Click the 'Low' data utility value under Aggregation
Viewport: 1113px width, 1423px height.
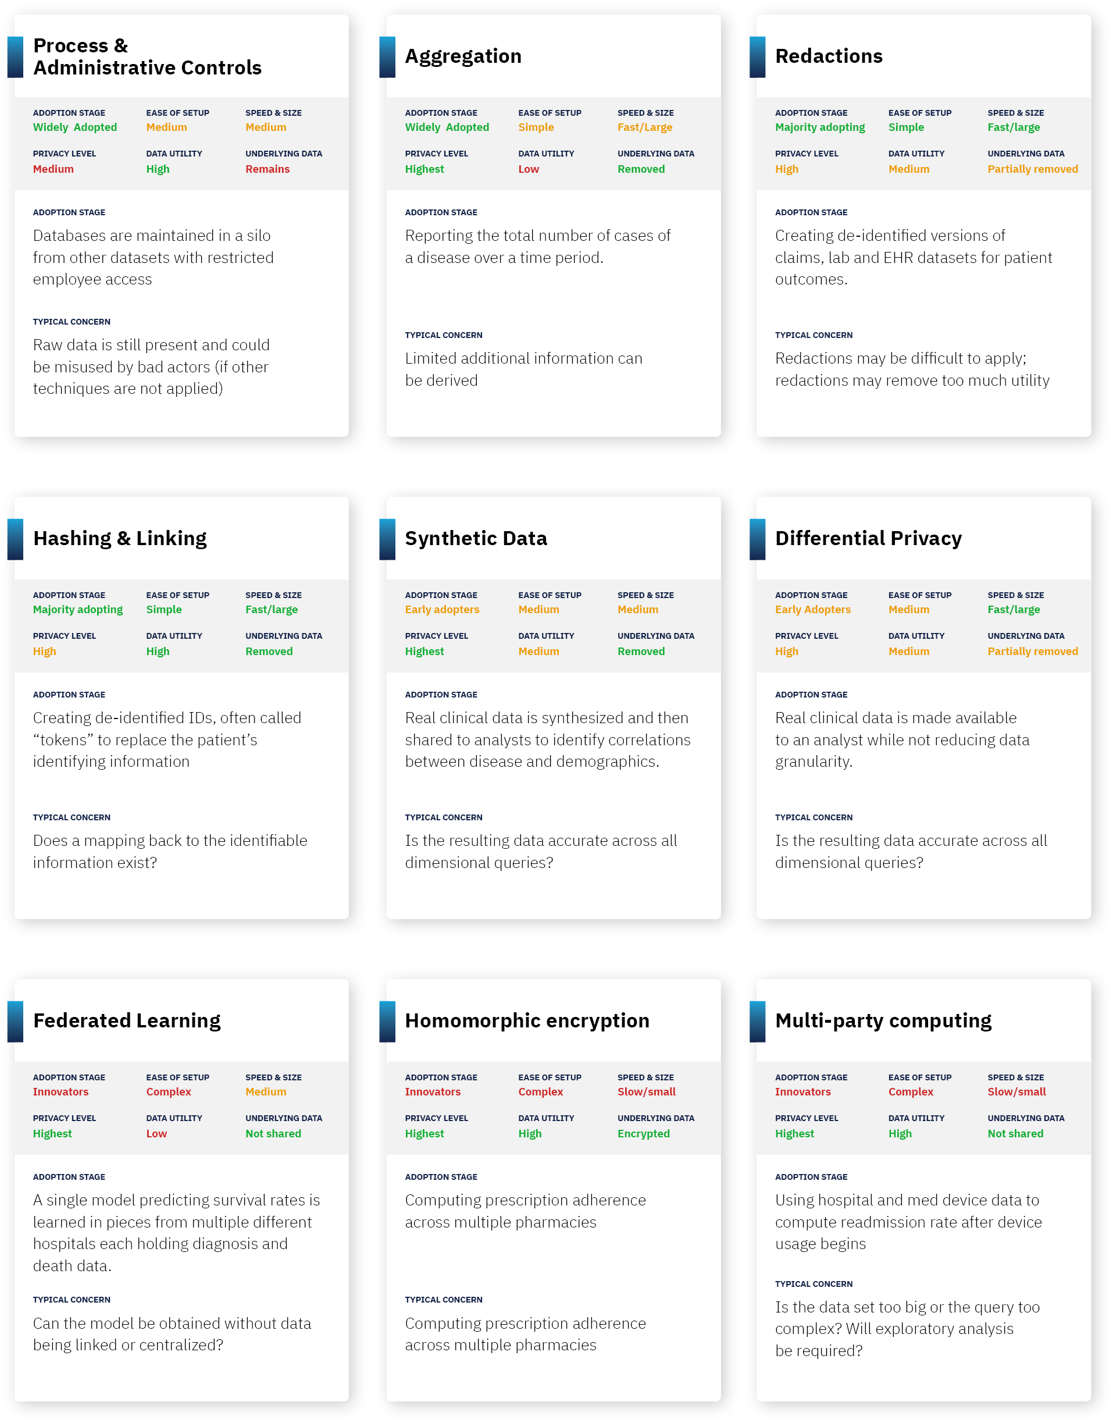(529, 169)
